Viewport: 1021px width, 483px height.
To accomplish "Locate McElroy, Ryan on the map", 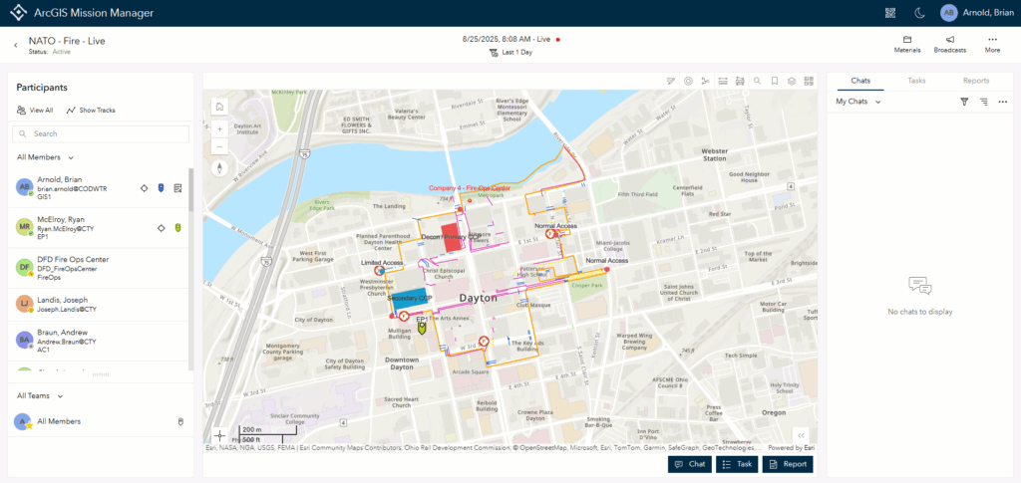I will point(161,228).
